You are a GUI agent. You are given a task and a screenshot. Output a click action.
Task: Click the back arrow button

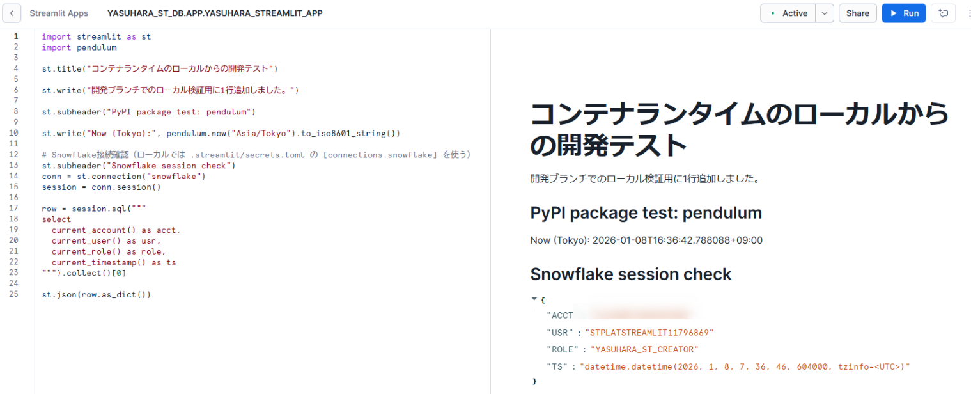(11, 13)
